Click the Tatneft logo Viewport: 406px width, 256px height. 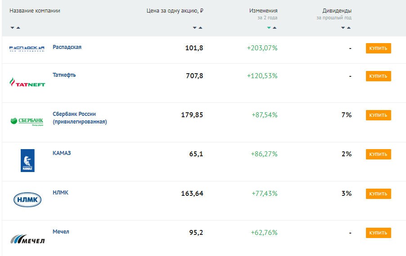27,82
